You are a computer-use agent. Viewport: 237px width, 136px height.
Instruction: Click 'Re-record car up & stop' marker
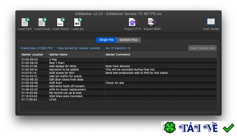click(x=65, y=93)
